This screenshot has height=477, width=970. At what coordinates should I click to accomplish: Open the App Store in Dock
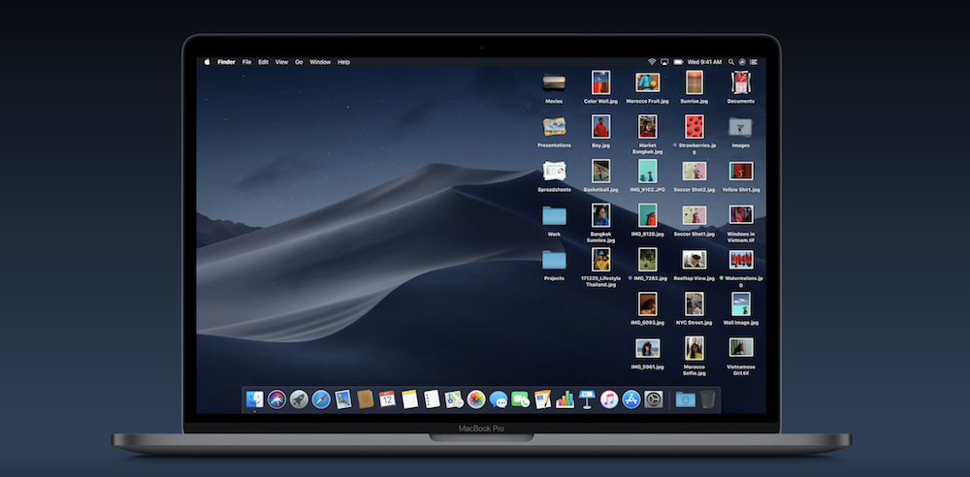tap(631, 399)
